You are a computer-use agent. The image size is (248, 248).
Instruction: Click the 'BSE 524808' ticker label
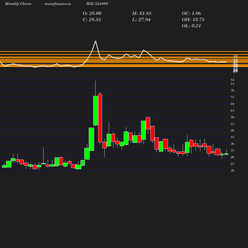click(97, 3)
